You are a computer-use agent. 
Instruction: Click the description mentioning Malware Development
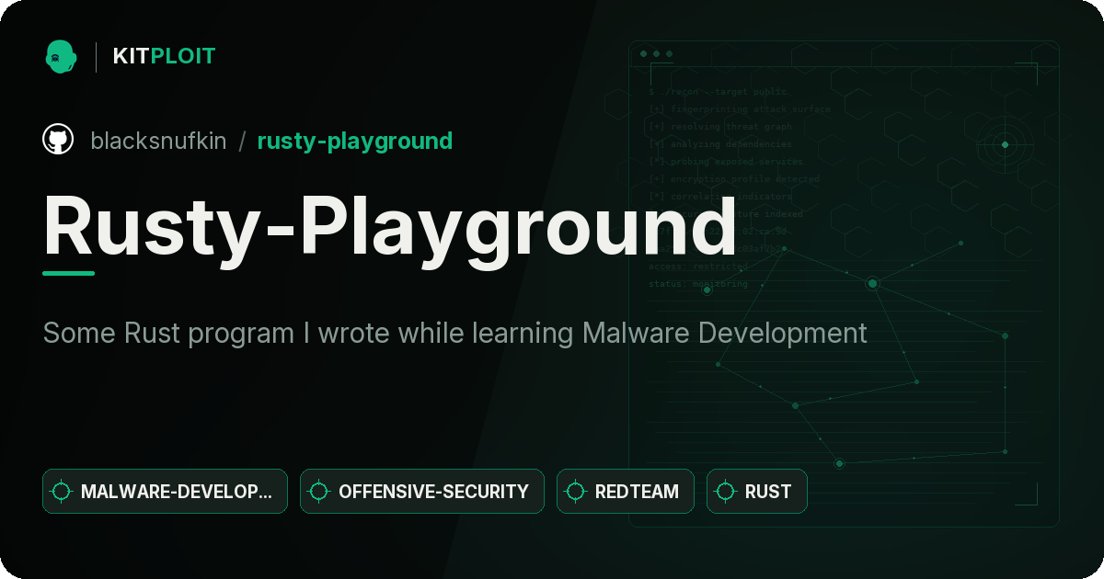point(455,333)
